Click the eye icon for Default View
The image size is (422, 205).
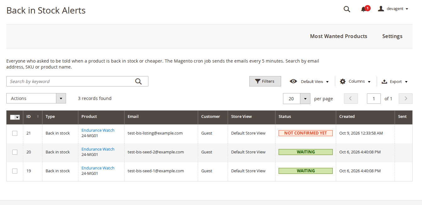293,81
